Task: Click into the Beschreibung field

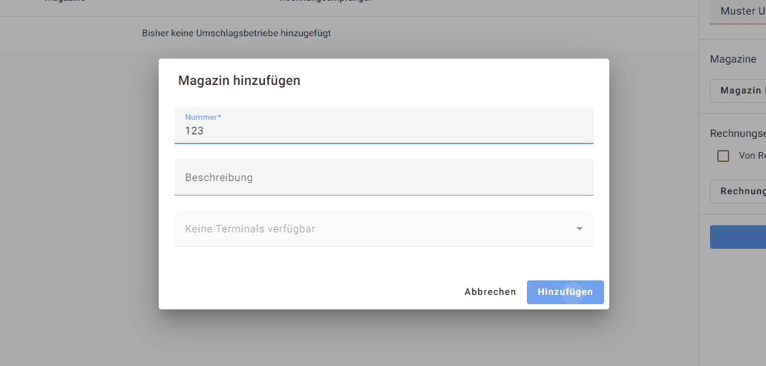Action: coord(383,176)
